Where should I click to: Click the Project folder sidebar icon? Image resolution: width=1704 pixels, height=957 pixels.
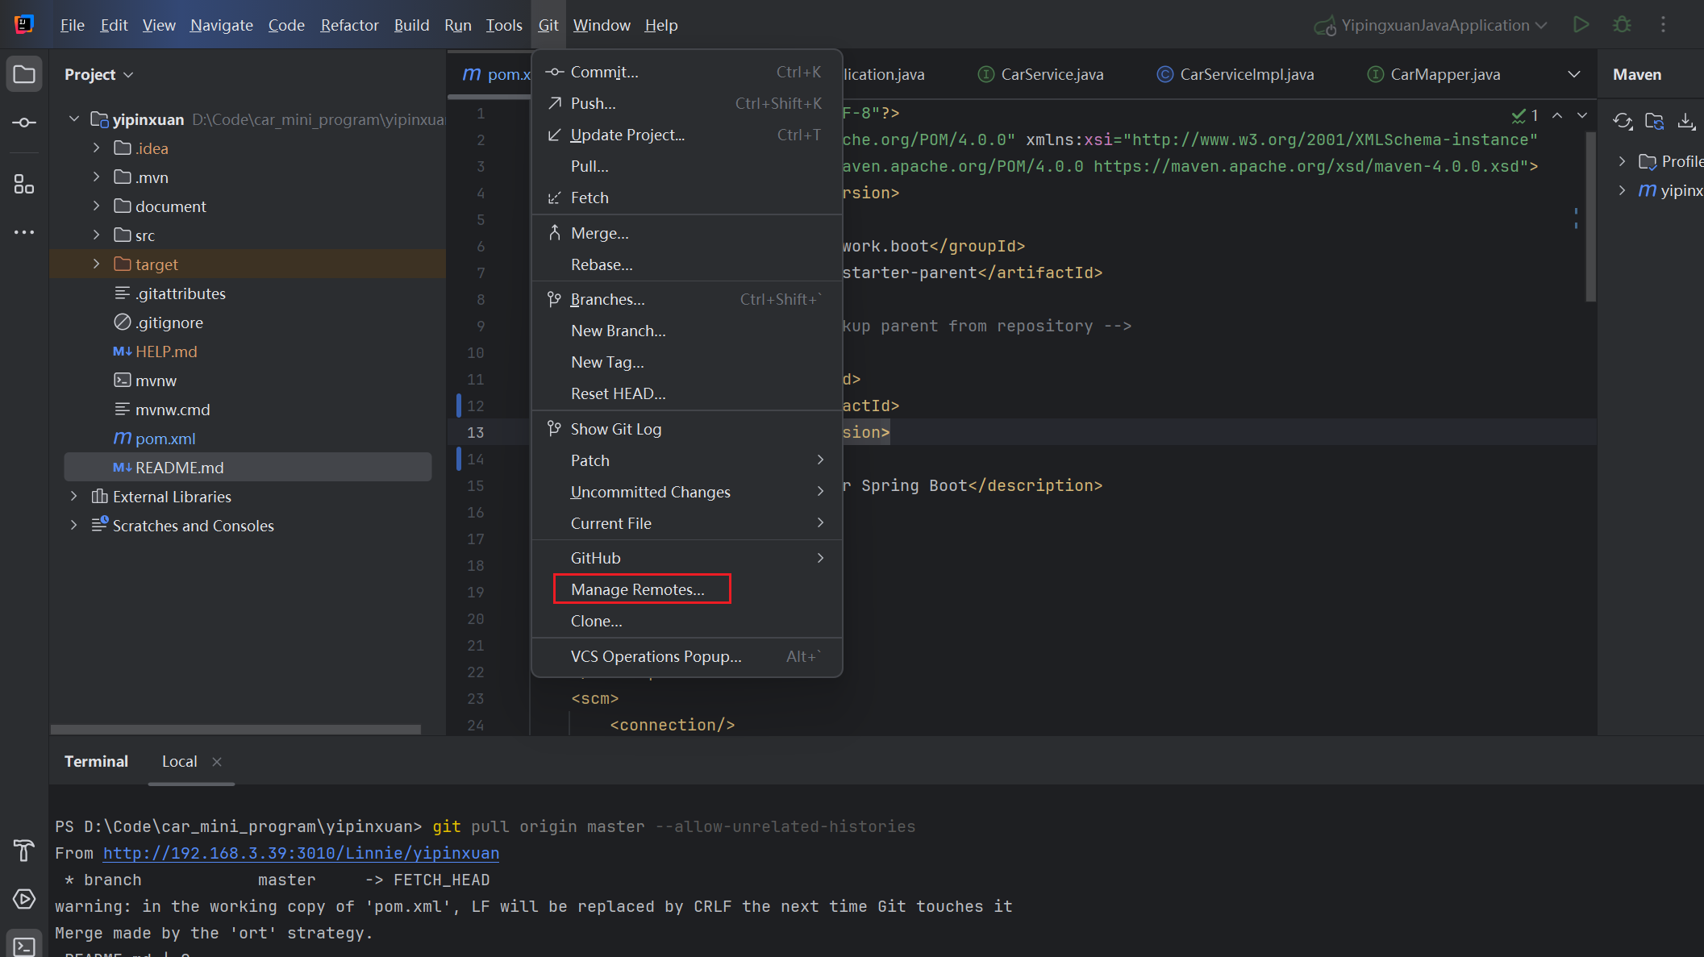[24, 75]
